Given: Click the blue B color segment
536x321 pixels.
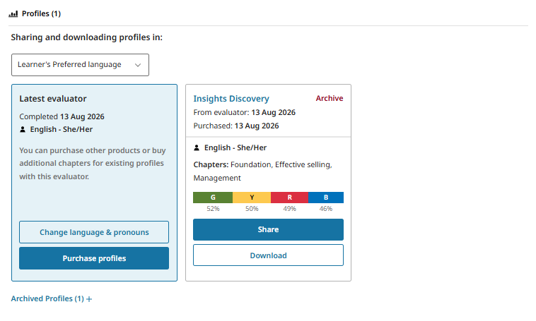Looking at the screenshot, I should (x=326, y=198).
